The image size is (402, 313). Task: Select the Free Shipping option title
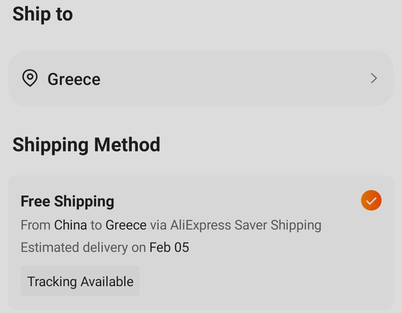click(x=67, y=201)
